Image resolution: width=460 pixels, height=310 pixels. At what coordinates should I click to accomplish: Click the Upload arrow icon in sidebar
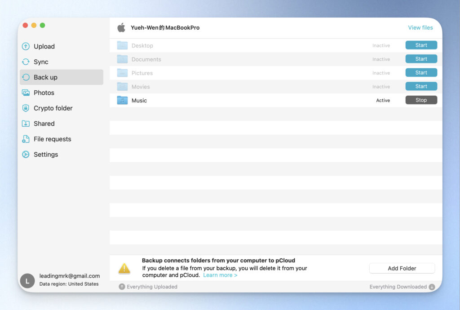[x=26, y=46]
